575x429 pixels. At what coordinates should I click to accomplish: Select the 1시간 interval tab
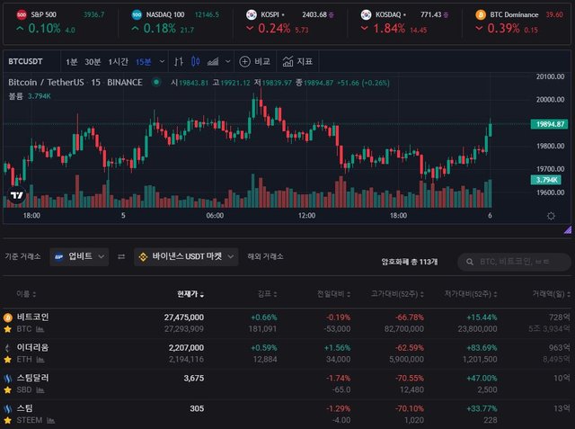[118, 61]
